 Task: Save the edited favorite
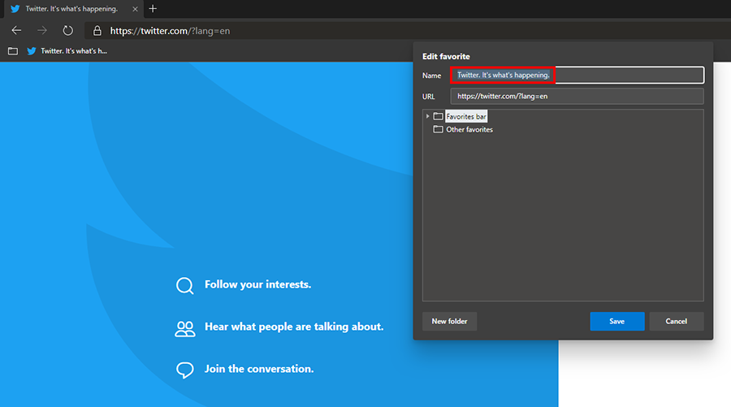(x=616, y=321)
